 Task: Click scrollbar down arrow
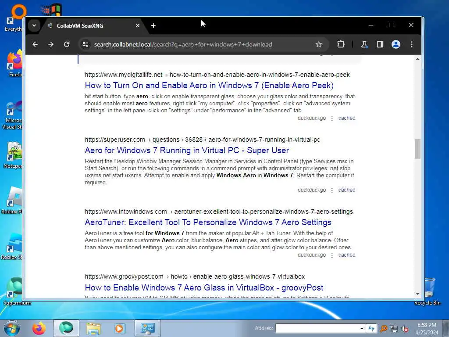417,294
